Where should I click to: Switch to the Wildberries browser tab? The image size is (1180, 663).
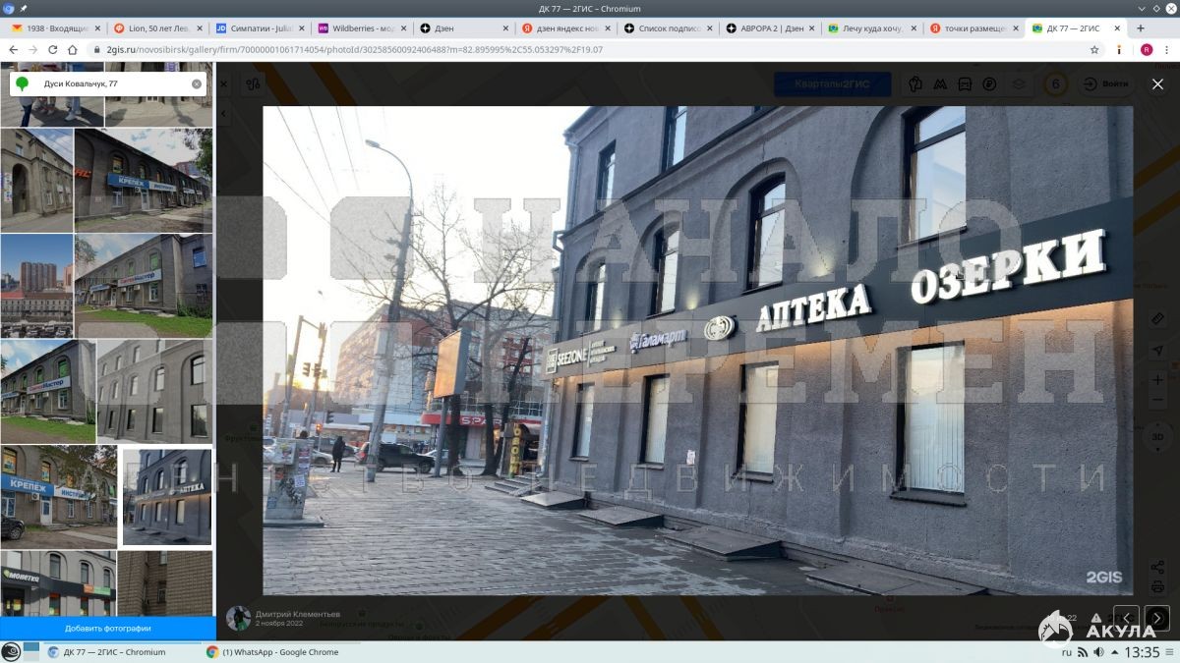[359, 28]
